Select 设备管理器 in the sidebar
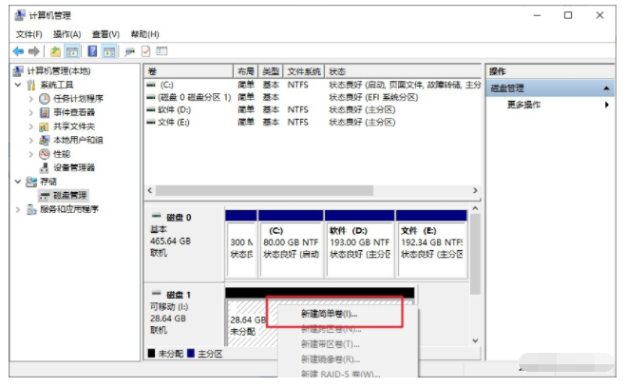The image size is (626, 387). pyautogui.click(x=73, y=167)
